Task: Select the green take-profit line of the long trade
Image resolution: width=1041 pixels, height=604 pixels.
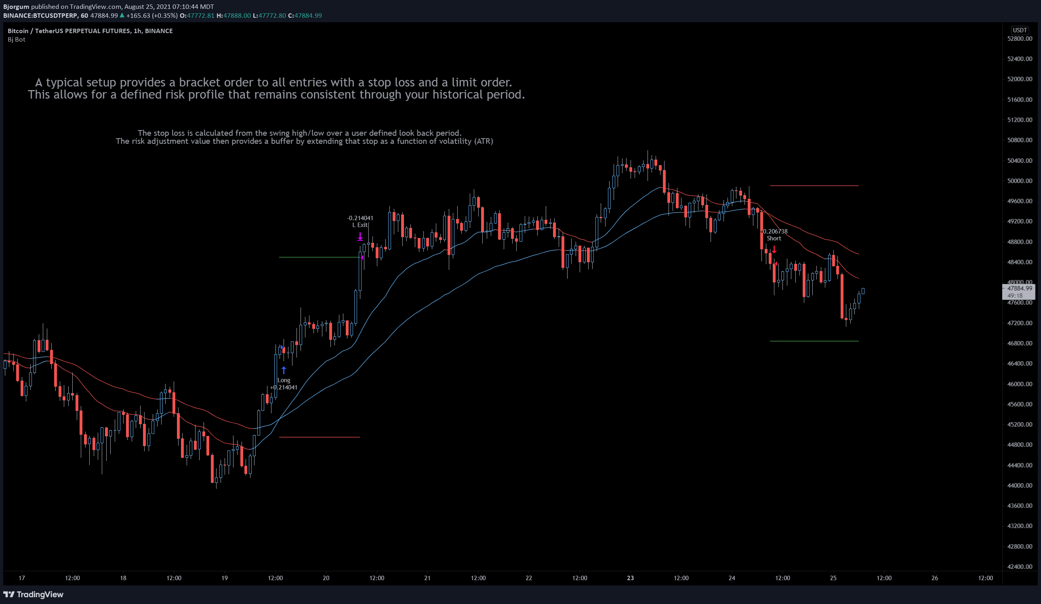Action: [x=319, y=257]
